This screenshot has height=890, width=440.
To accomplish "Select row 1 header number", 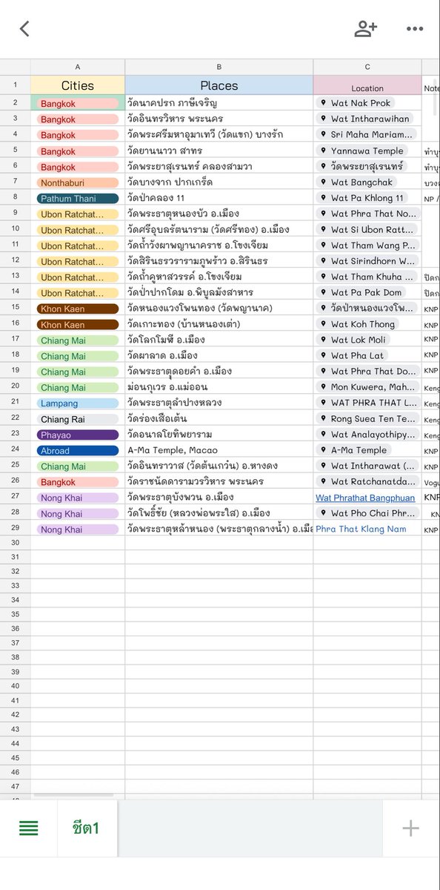I will tap(15, 85).
